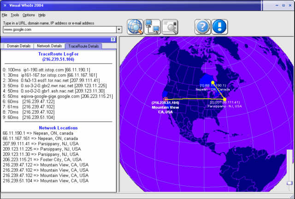Select hop 1 line ip161-167.tor.istop.com
This screenshot has height=199, width=295.
(x=50, y=75)
